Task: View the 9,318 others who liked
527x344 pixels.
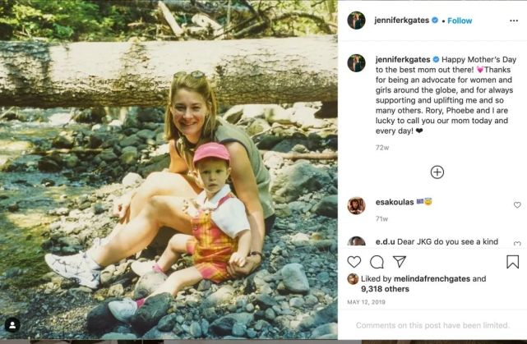Action: (x=385, y=289)
